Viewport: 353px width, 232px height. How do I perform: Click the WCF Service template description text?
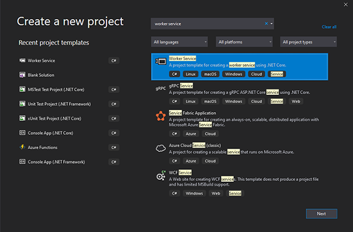(244, 182)
